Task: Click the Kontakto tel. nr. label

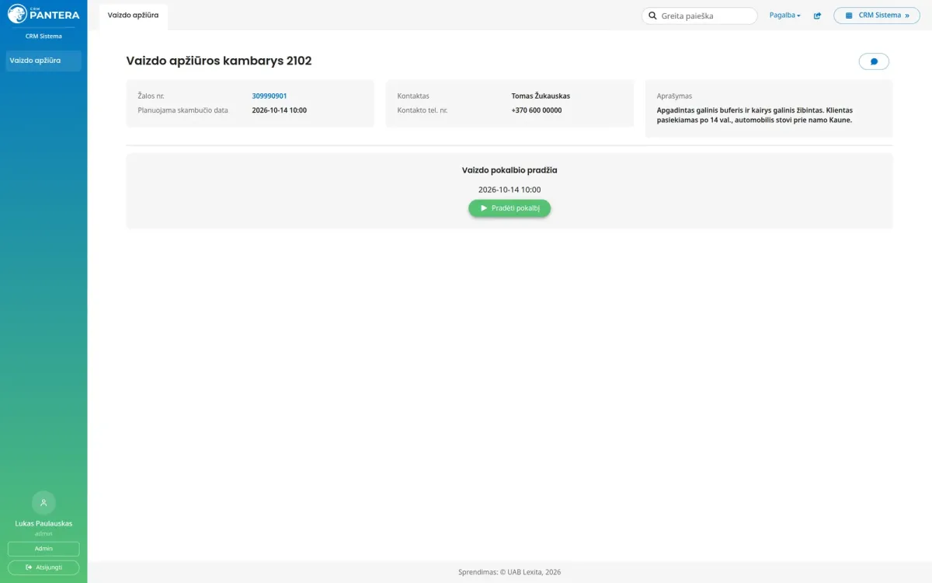Action: 423,110
